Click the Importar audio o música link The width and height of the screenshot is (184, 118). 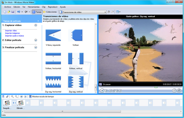coord(14,36)
